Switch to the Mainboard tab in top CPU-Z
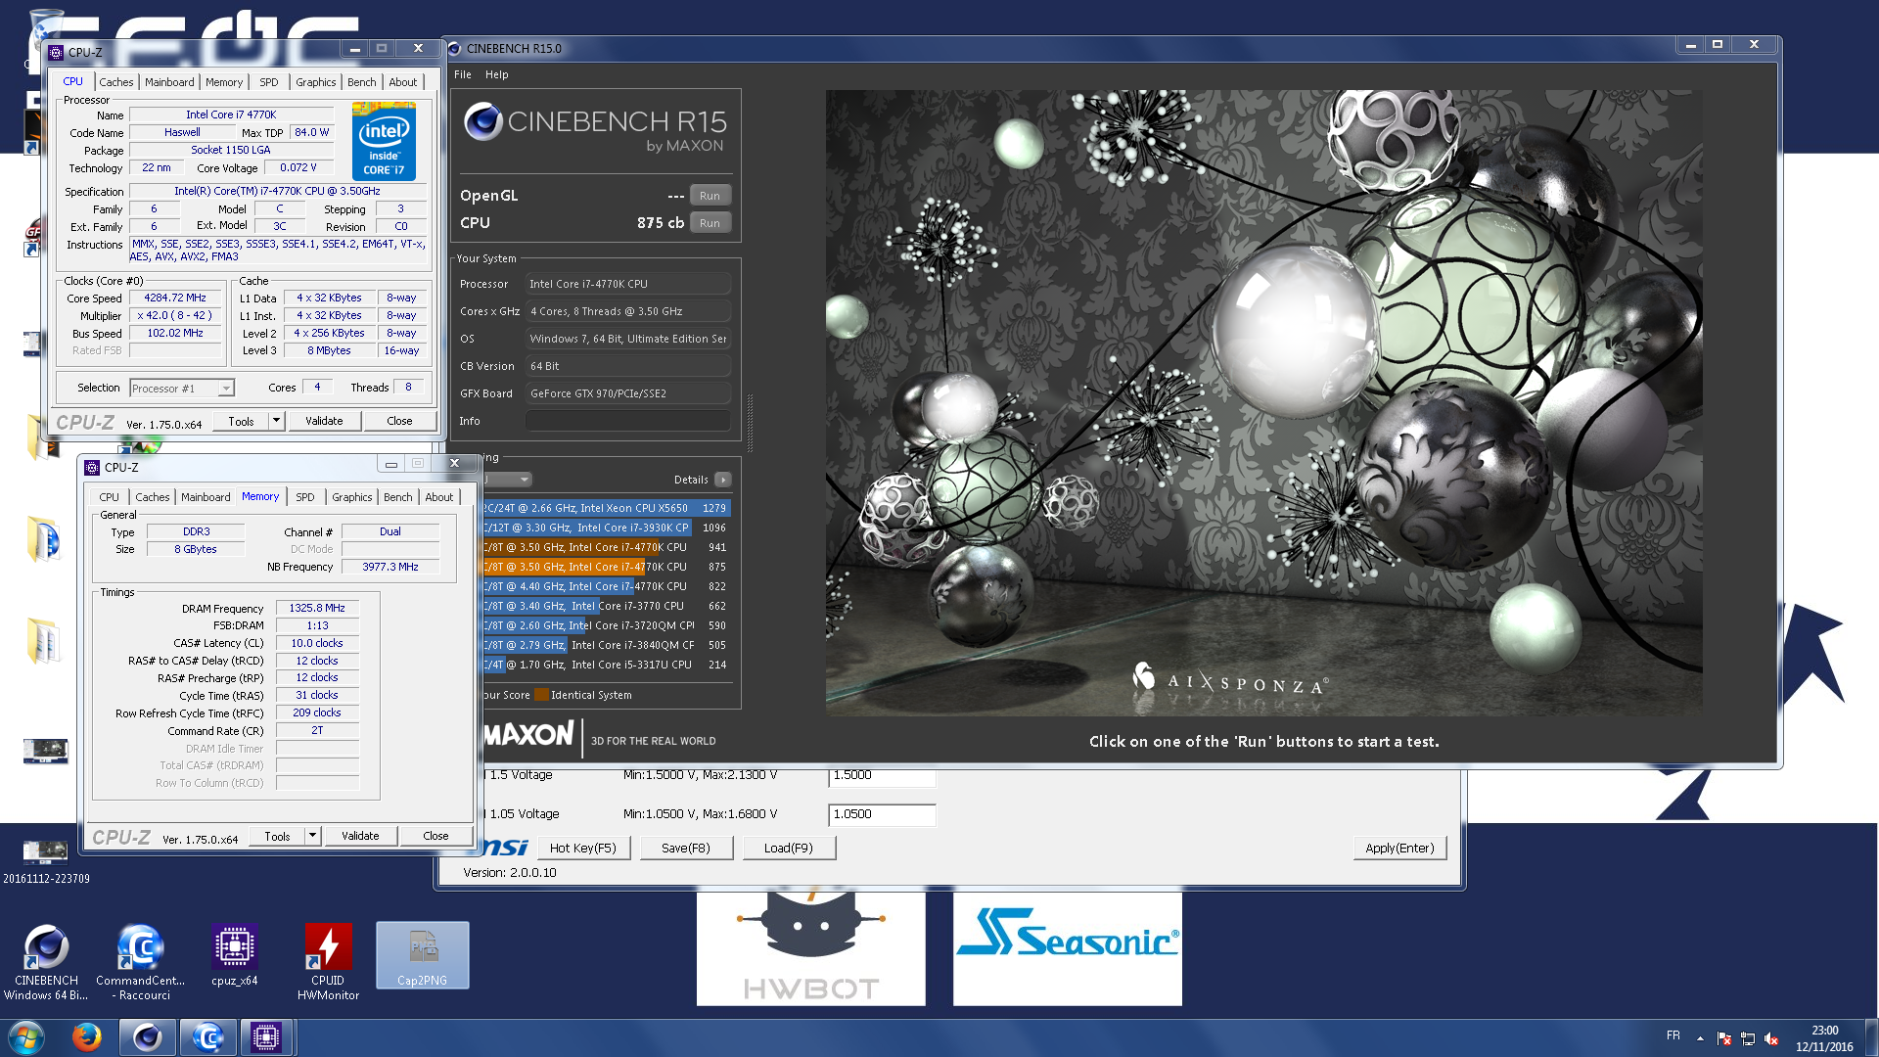The width and height of the screenshot is (1879, 1057). pos(169,82)
